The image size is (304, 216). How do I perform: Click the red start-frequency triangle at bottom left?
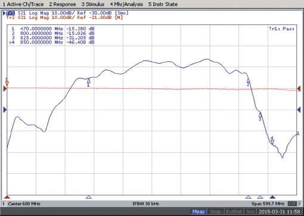(7, 197)
